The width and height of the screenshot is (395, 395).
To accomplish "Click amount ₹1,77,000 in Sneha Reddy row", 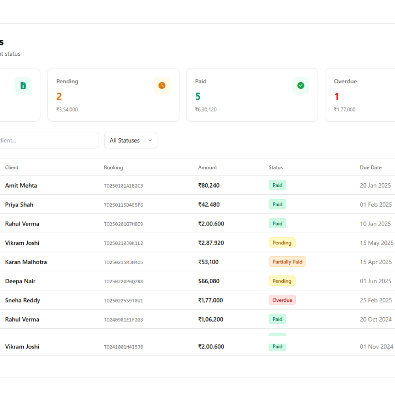I will [x=211, y=300].
